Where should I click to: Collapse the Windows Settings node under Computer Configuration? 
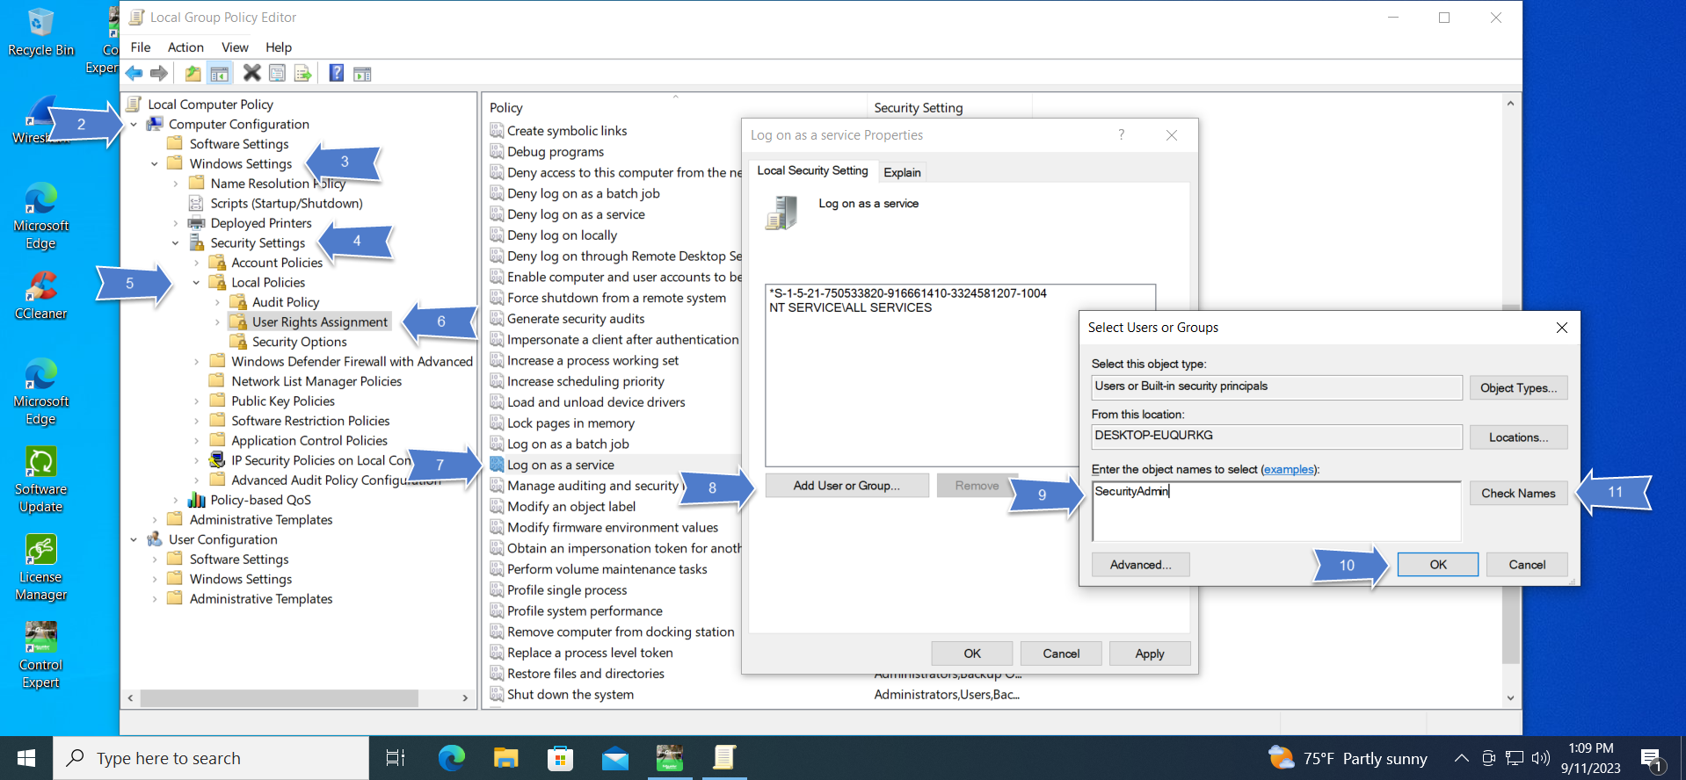pos(155,164)
